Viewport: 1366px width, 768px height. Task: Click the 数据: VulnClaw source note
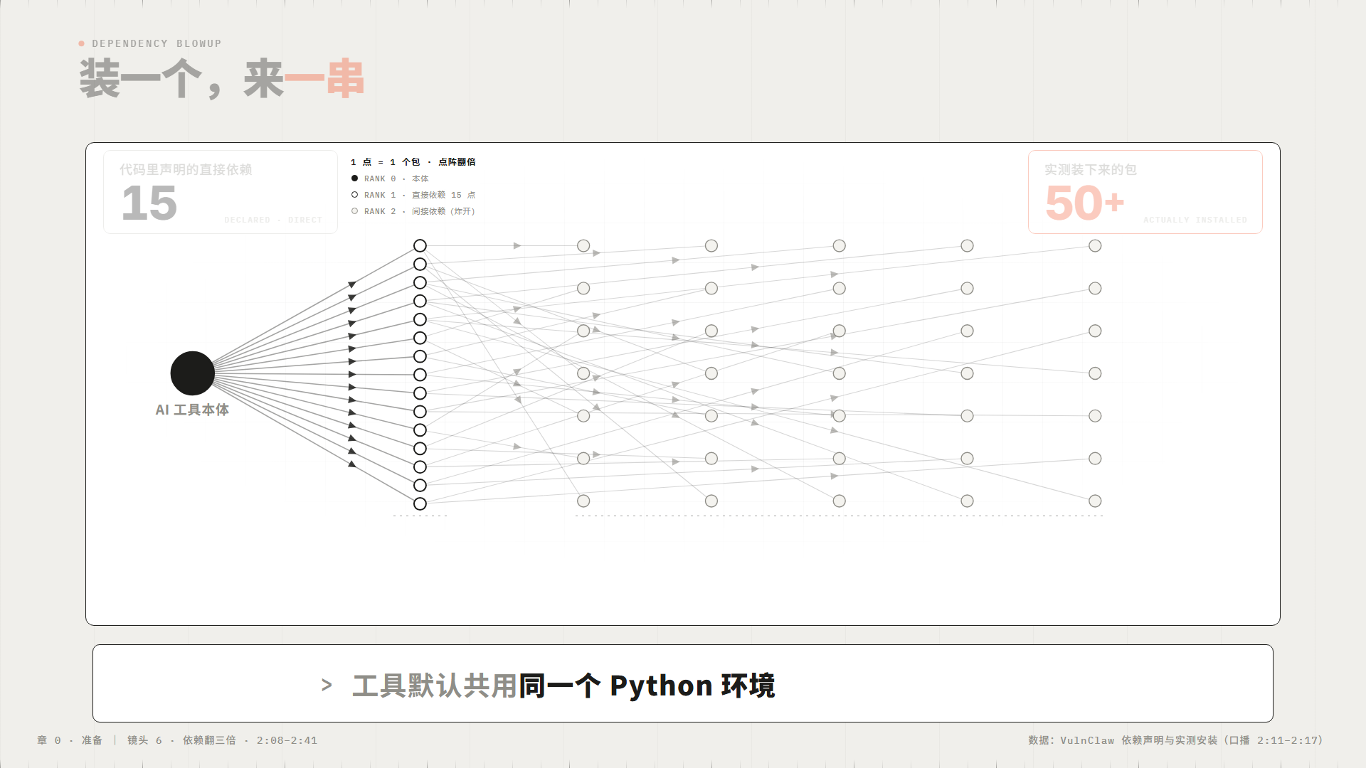tap(1175, 740)
